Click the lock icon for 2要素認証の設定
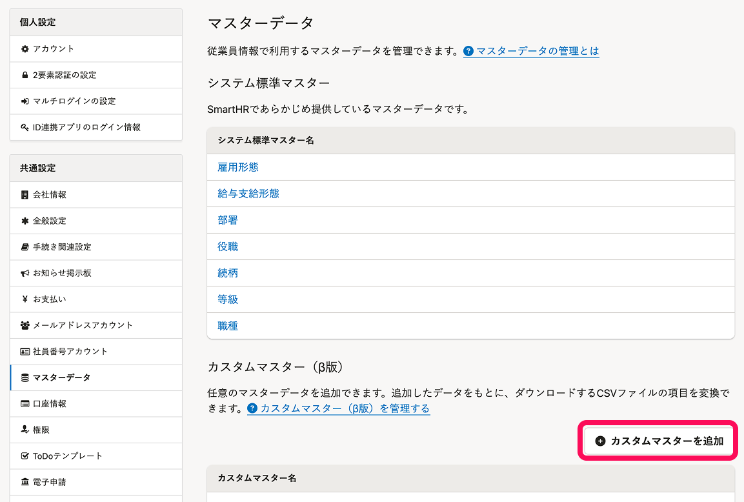This screenshot has height=502, width=744. click(x=25, y=75)
